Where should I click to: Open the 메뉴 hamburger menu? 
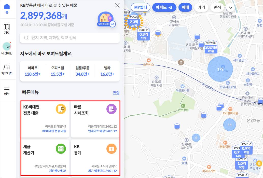[7, 90]
